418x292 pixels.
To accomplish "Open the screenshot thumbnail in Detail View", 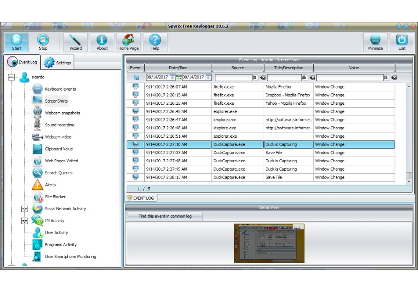I will point(269,243).
